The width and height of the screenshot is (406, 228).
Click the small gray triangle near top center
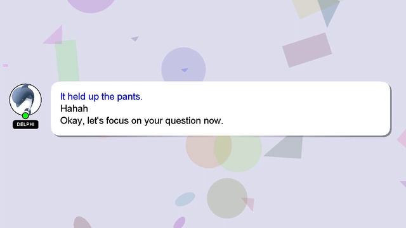click(135, 39)
